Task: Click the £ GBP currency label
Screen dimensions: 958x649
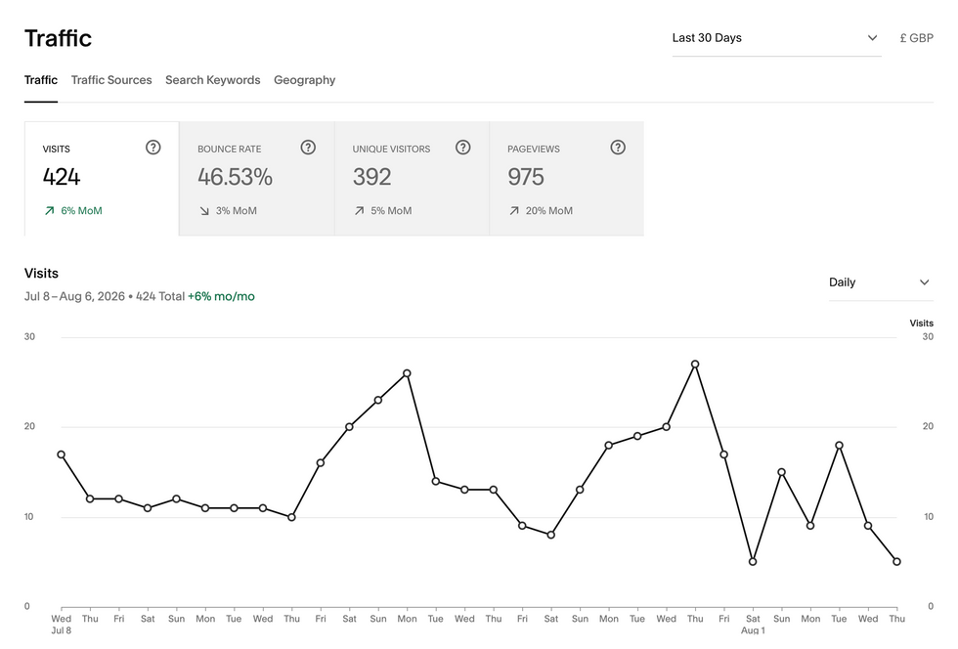Action: [917, 38]
